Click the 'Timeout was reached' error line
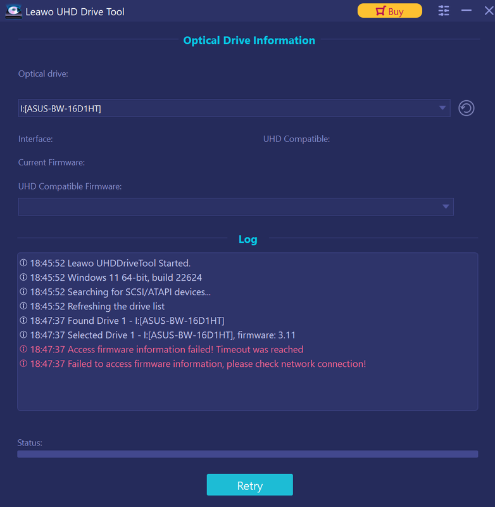 pos(161,350)
